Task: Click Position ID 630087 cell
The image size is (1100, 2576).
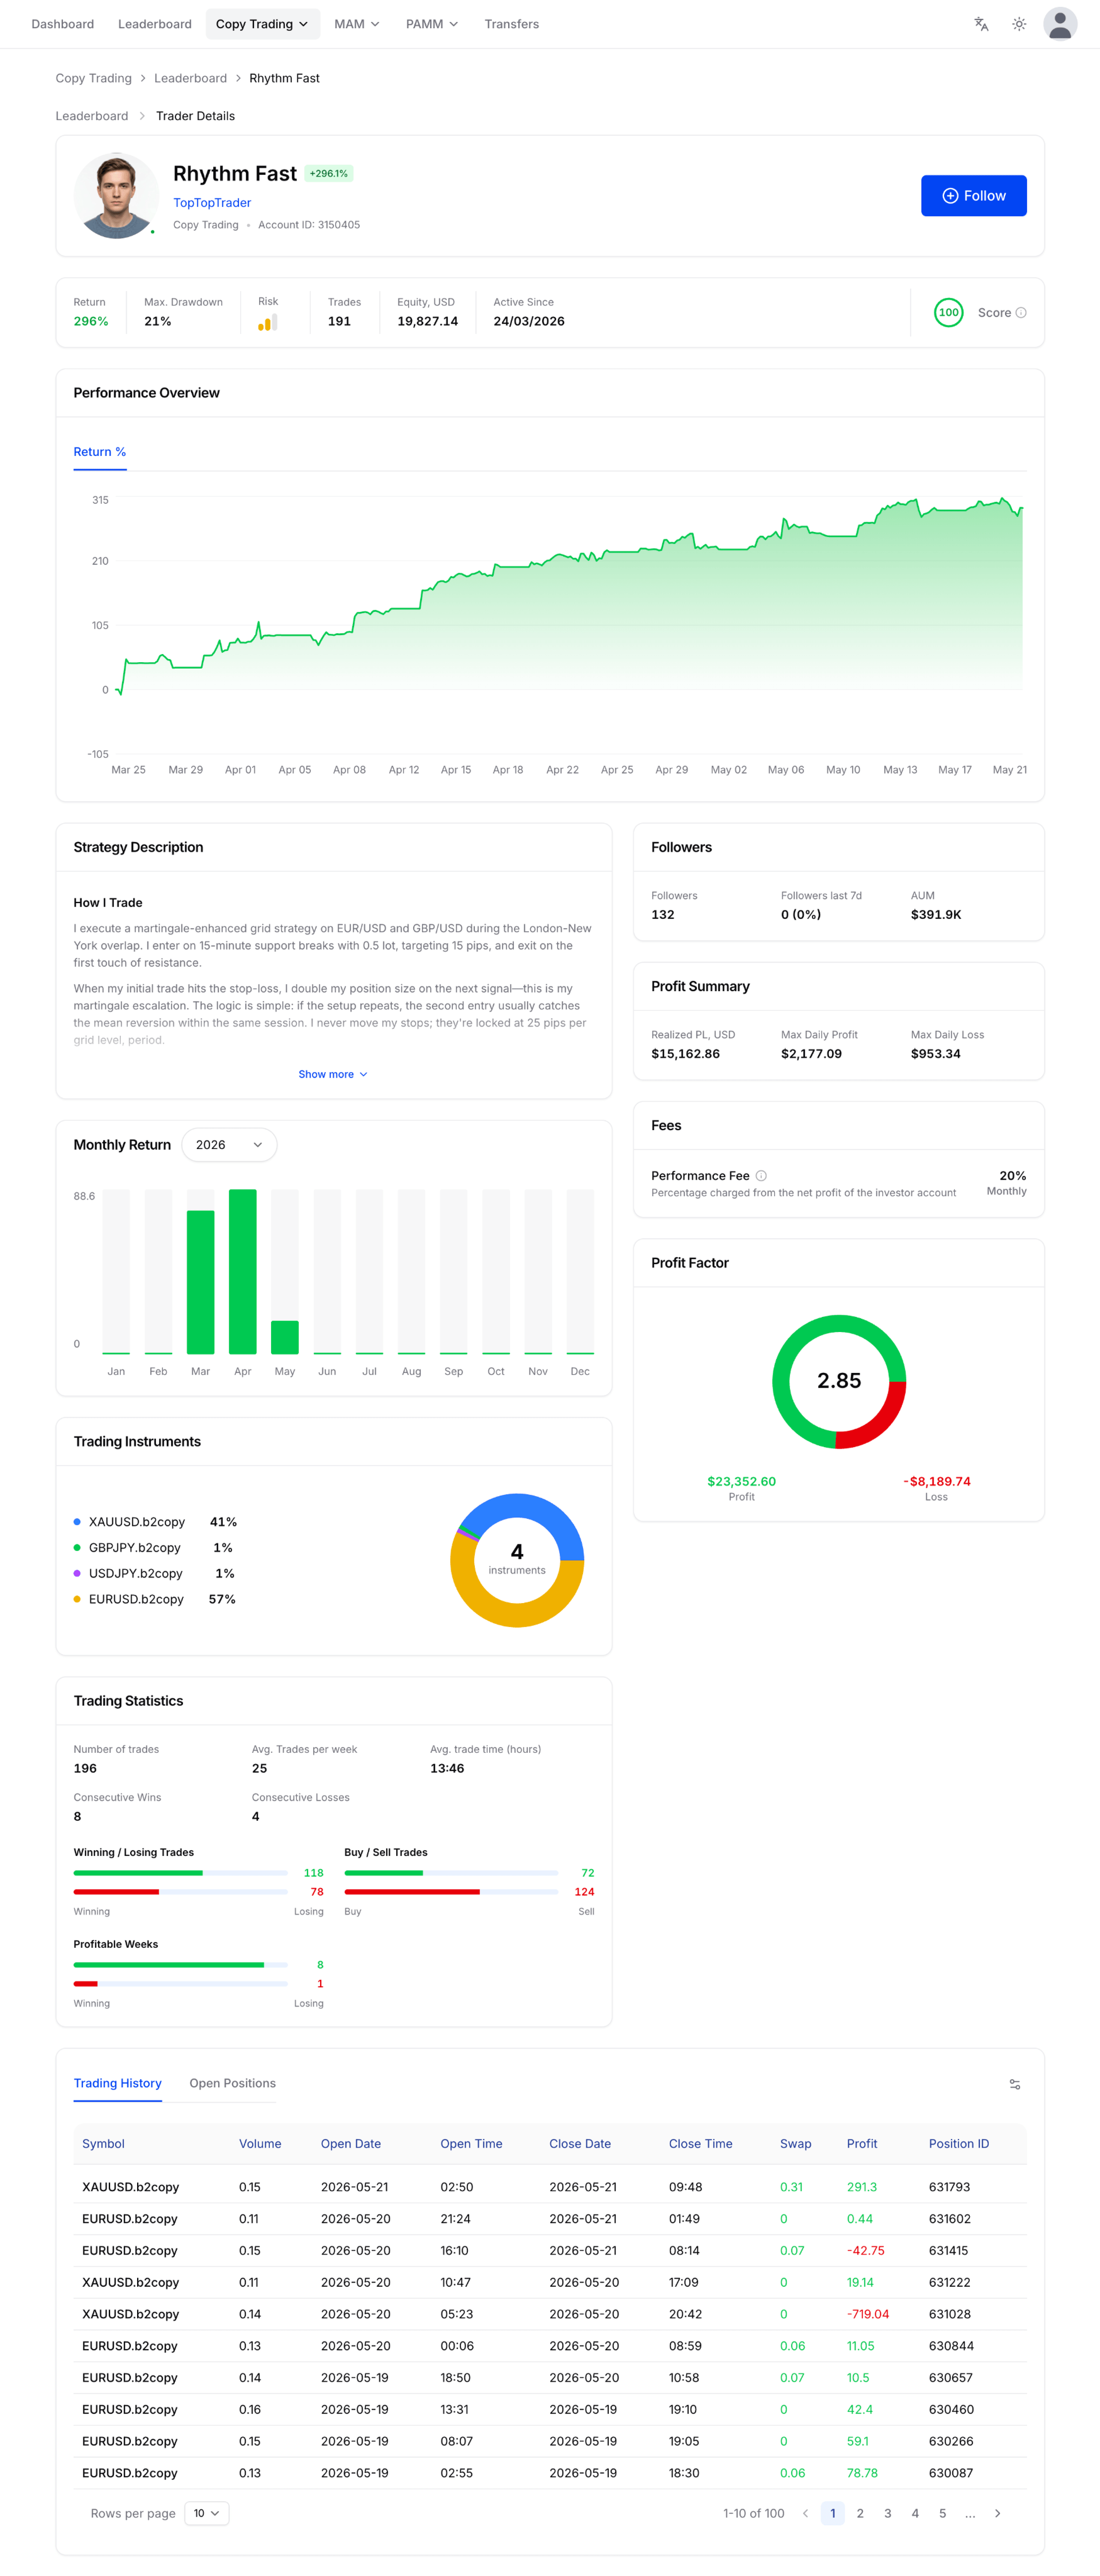Action: click(x=951, y=2473)
